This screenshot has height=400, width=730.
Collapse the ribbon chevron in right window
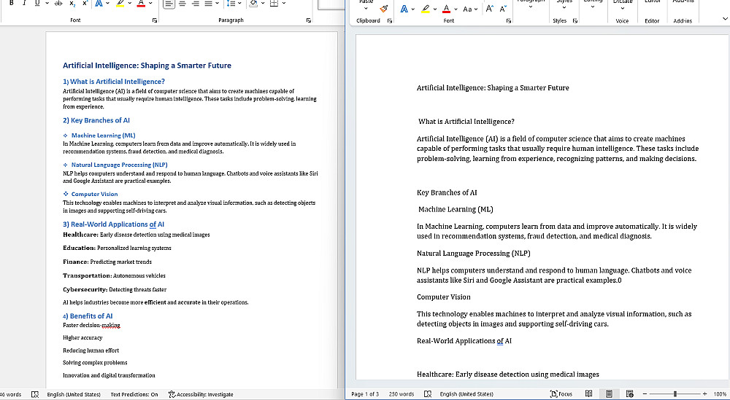point(725,19)
